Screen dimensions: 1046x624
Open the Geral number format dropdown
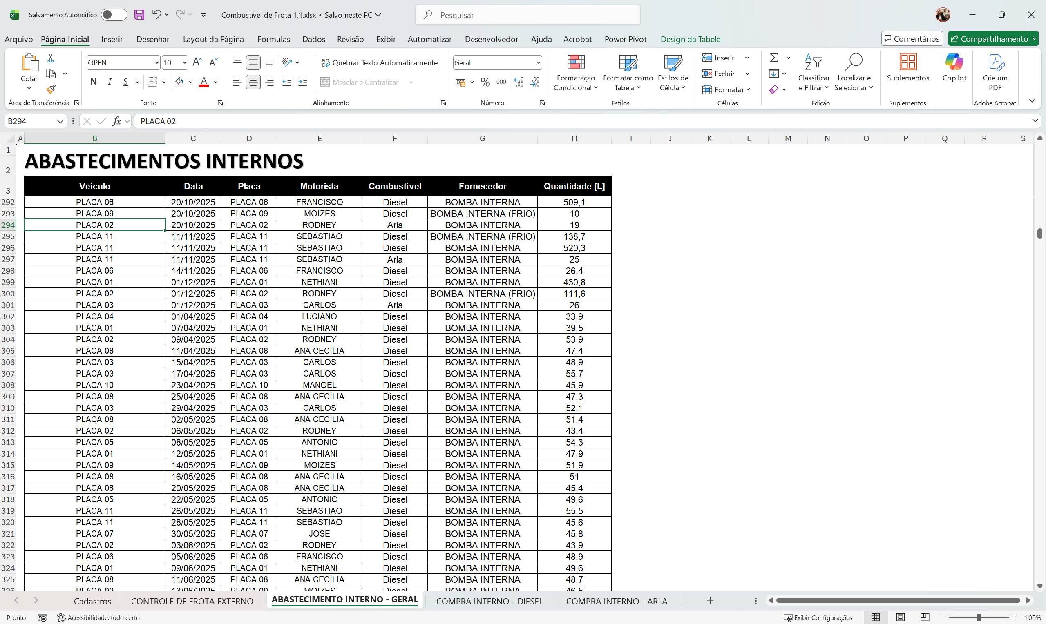click(539, 62)
